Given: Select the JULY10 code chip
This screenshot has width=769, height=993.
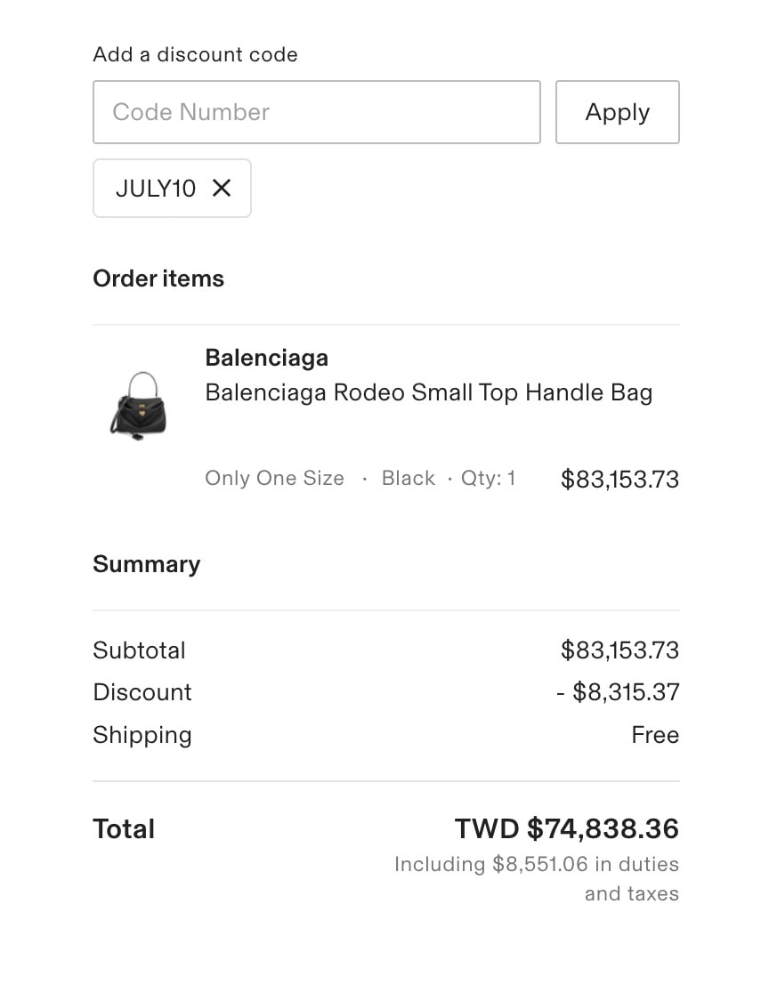Looking at the screenshot, I should (x=172, y=188).
